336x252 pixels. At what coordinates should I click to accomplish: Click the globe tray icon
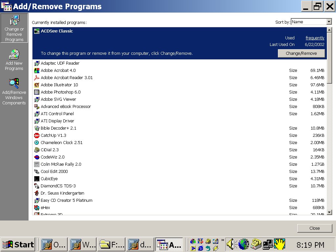point(244,244)
